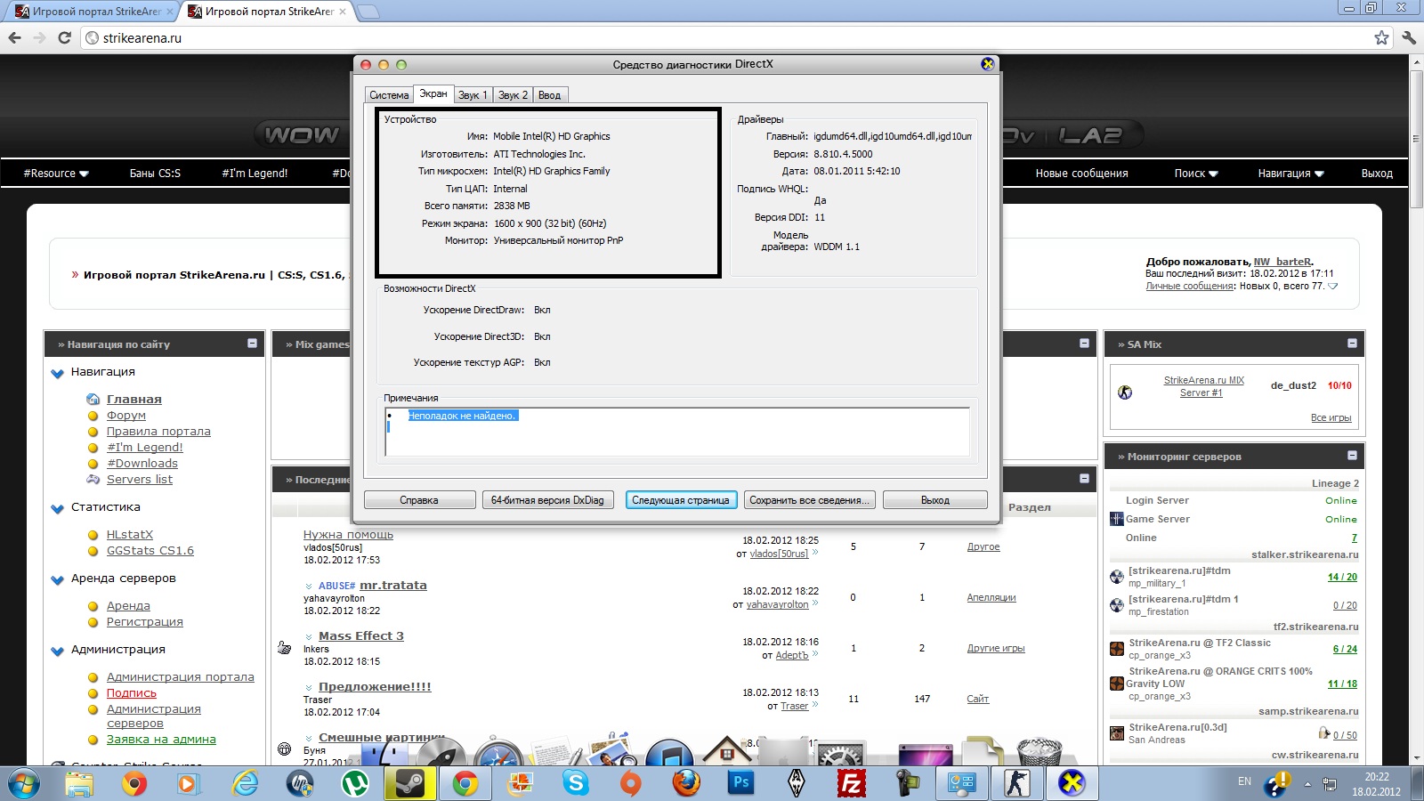The image size is (1424, 801).
Task: Collapse the 'Статистика' sidebar section
Action: click(x=58, y=508)
